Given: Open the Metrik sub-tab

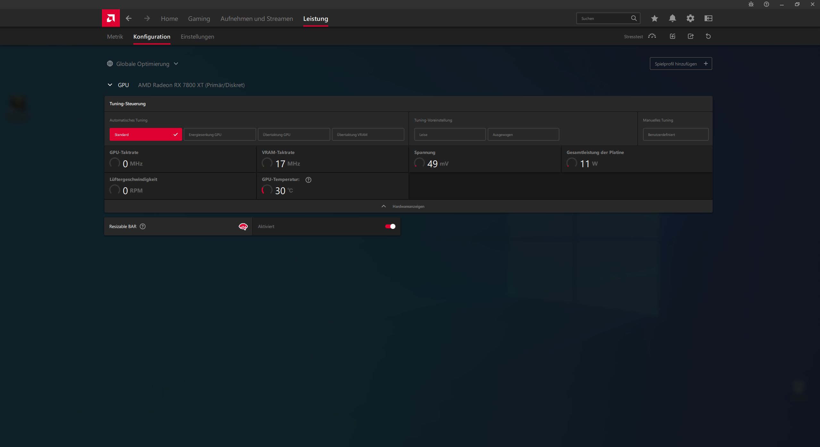Looking at the screenshot, I should tap(115, 37).
